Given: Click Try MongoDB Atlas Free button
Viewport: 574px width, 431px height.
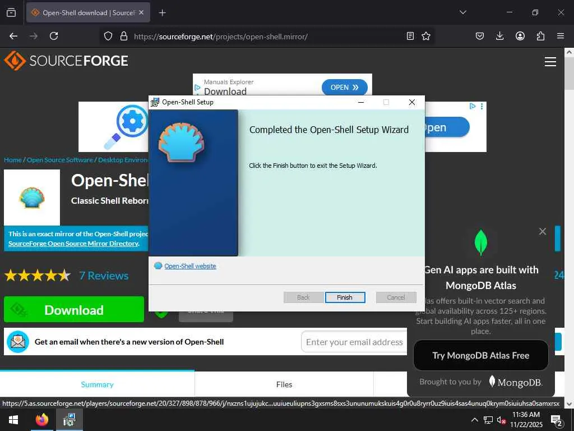Looking at the screenshot, I should click(x=480, y=355).
